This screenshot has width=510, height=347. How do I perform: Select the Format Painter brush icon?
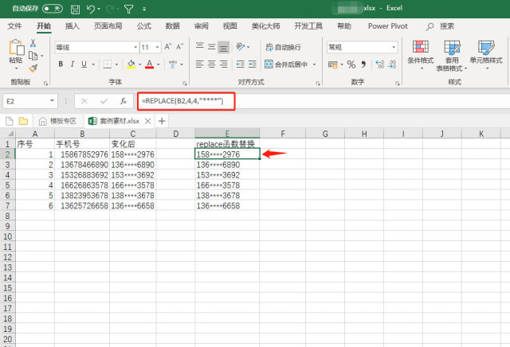click(x=33, y=68)
